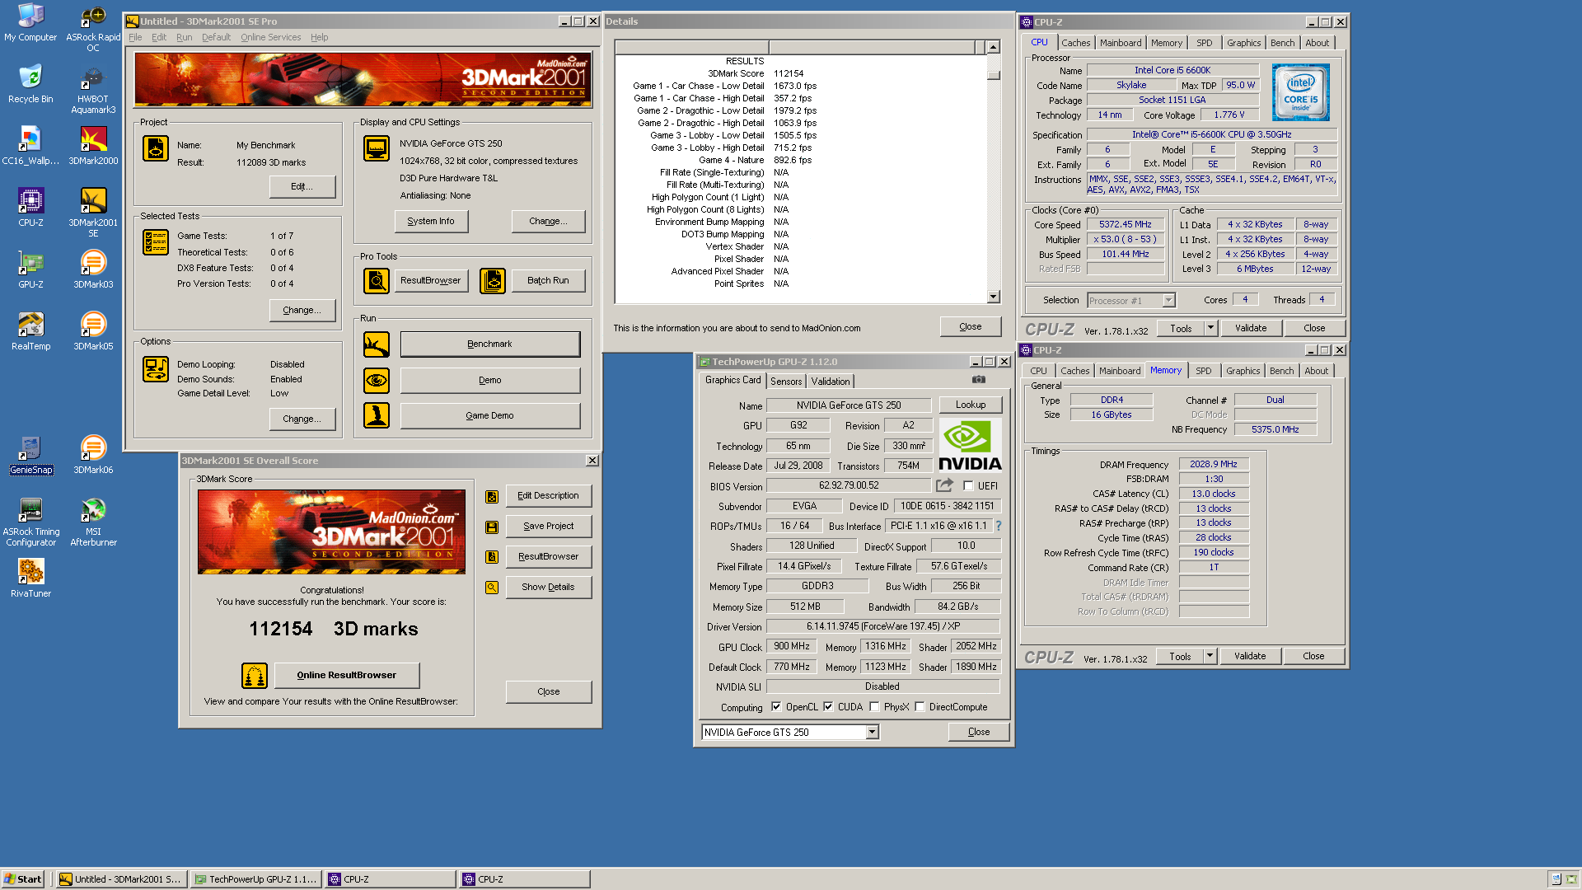Click Change button in Display and CPU Settings
The image size is (1582, 890).
(x=549, y=222)
